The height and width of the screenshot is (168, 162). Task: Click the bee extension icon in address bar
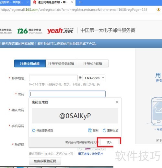158,10
